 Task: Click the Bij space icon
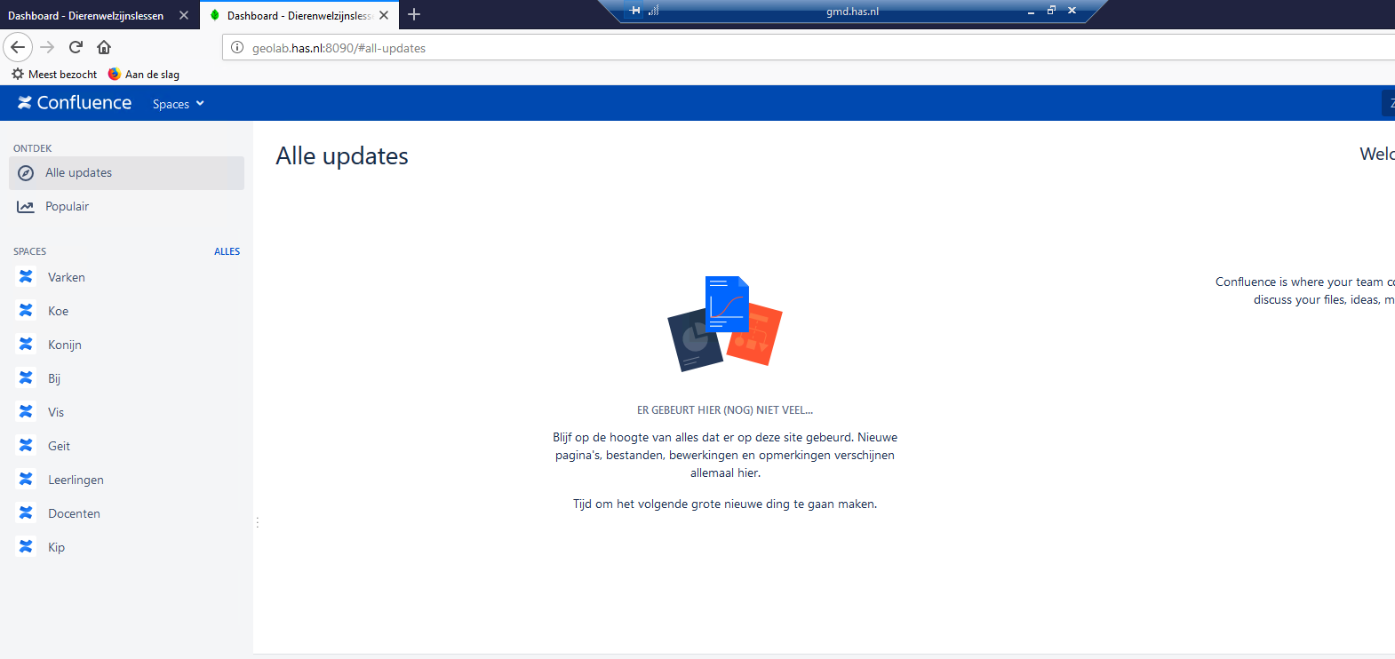click(x=26, y=378)
